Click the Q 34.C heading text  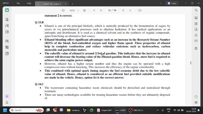point(39,84)
